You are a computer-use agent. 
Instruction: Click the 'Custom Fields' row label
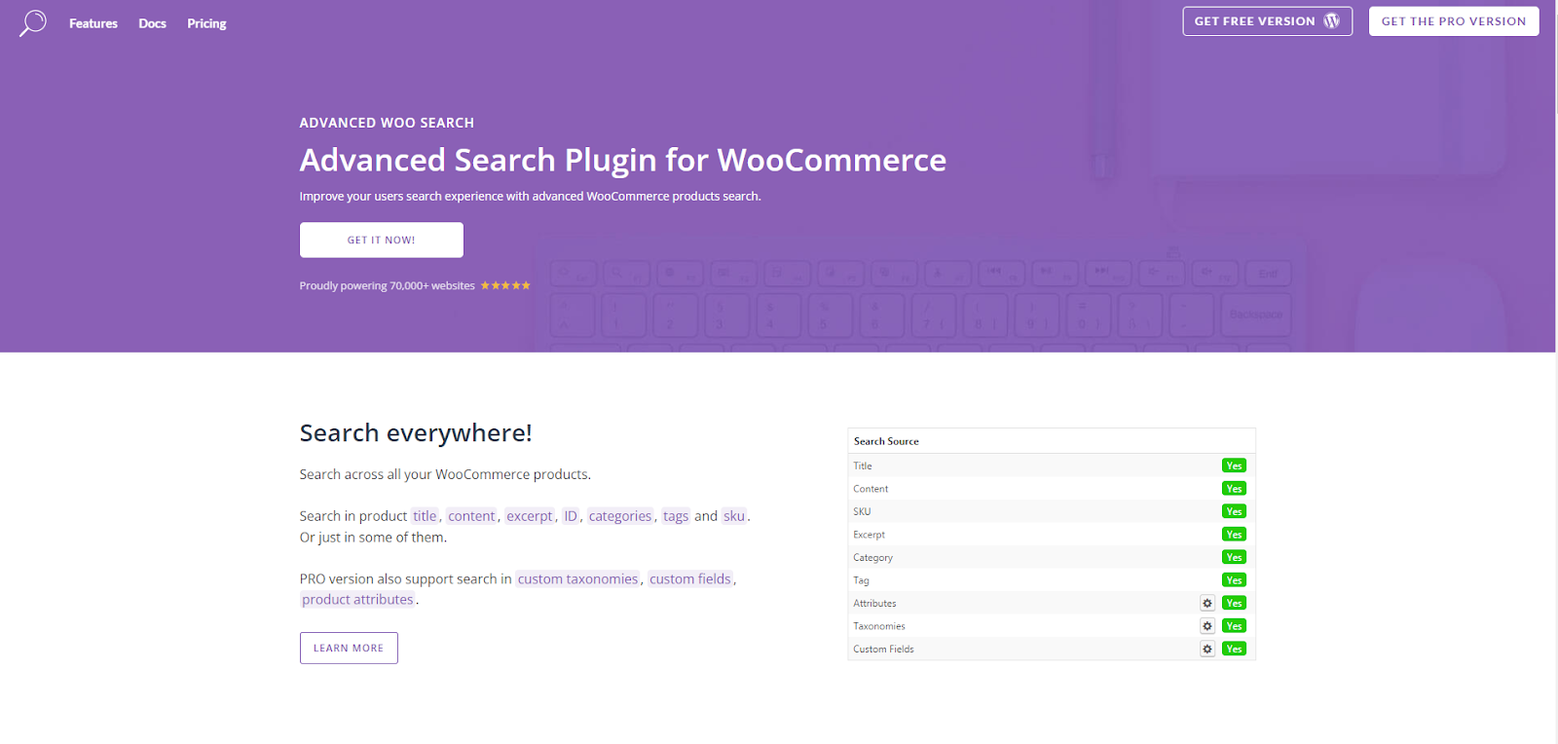tap(883, 650)
